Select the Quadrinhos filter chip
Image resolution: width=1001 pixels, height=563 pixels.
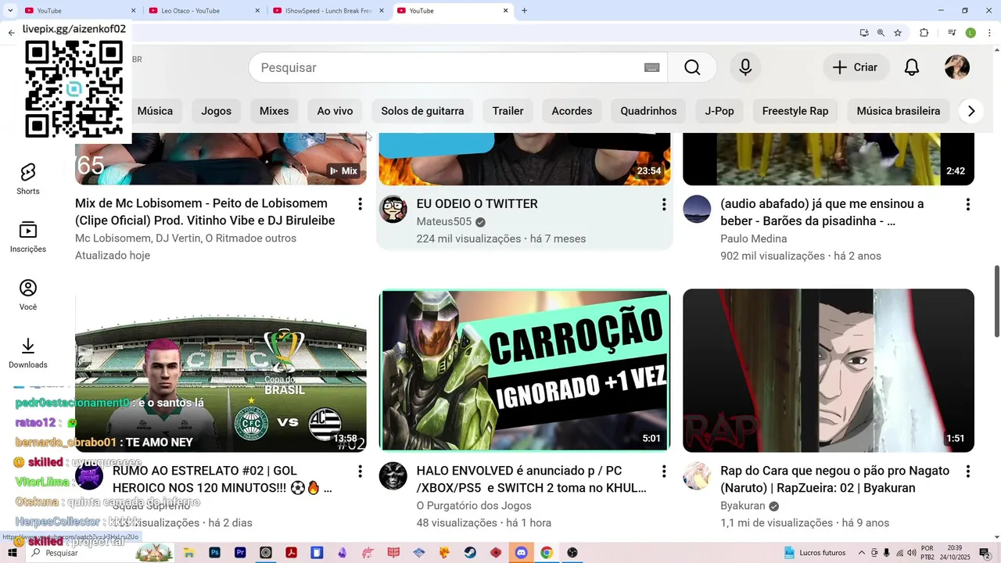(648, 111)
